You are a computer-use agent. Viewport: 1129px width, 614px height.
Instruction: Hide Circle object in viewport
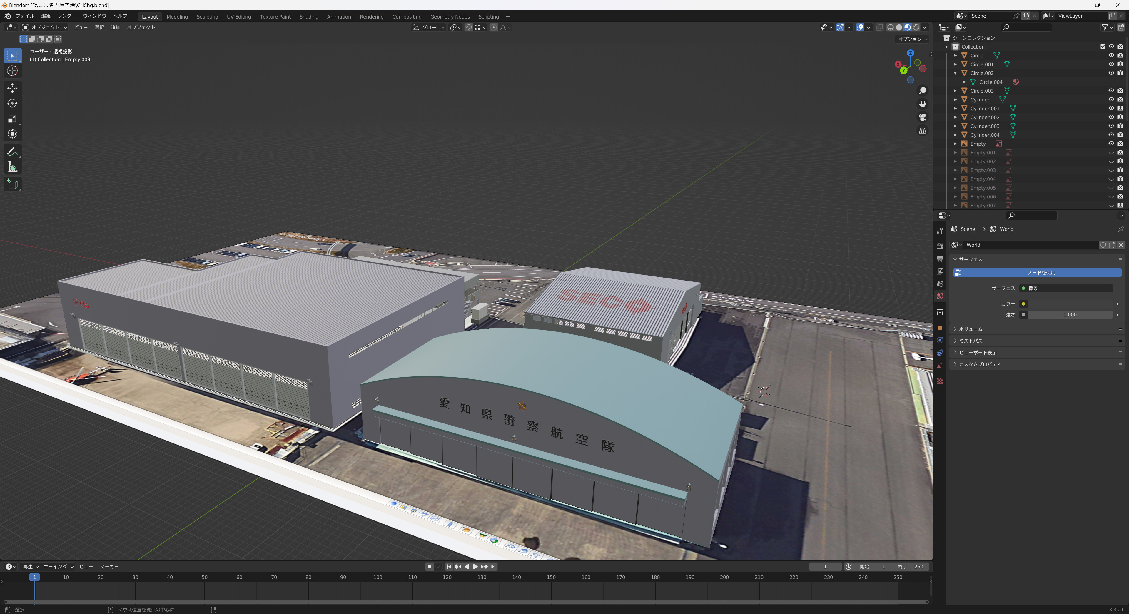tap(1111, 56)
